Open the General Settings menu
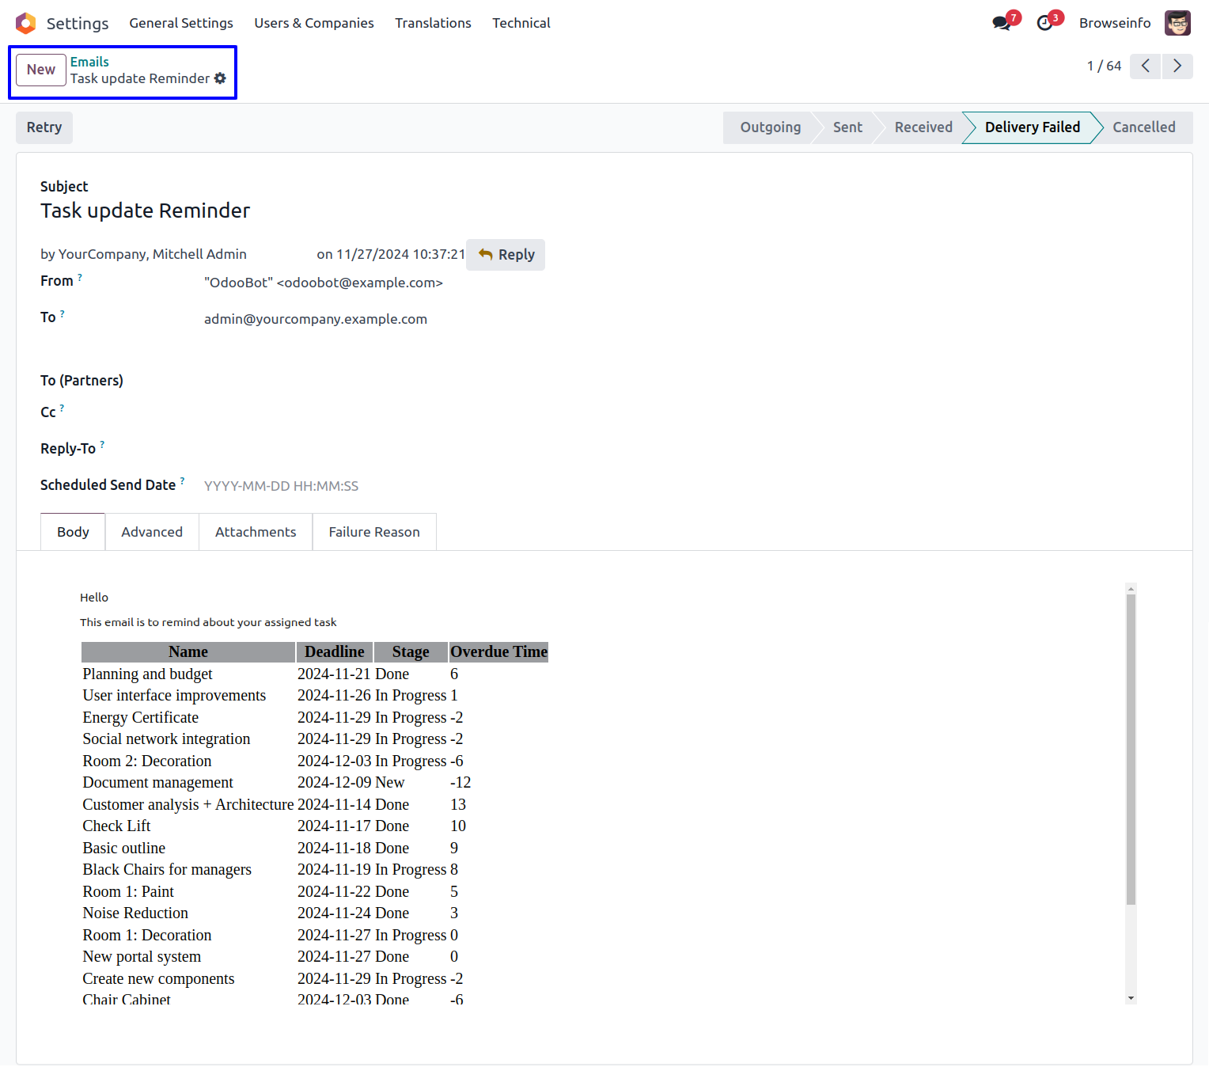Viewport: 1209px width, 1067px height. point(181,23)
